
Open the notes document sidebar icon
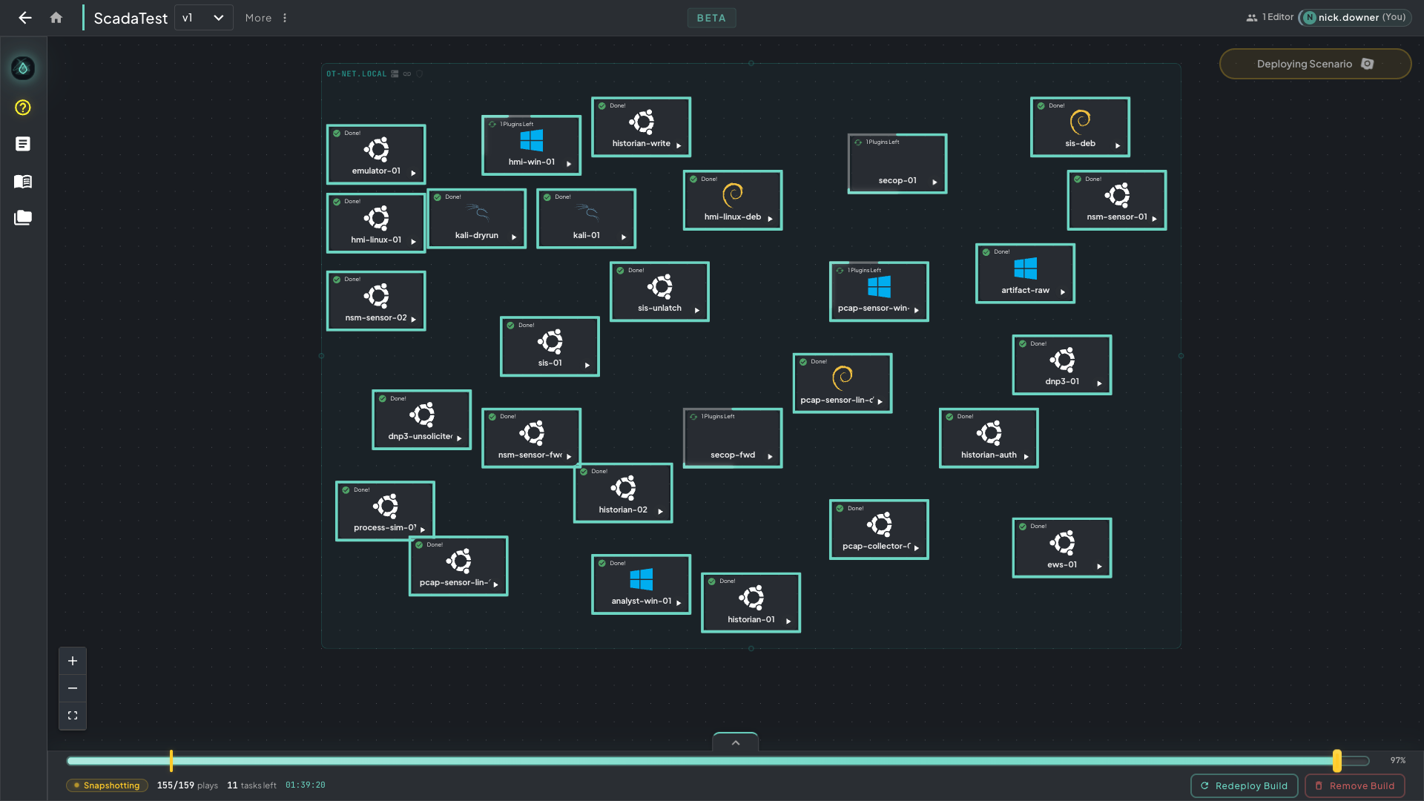(23, 144)
